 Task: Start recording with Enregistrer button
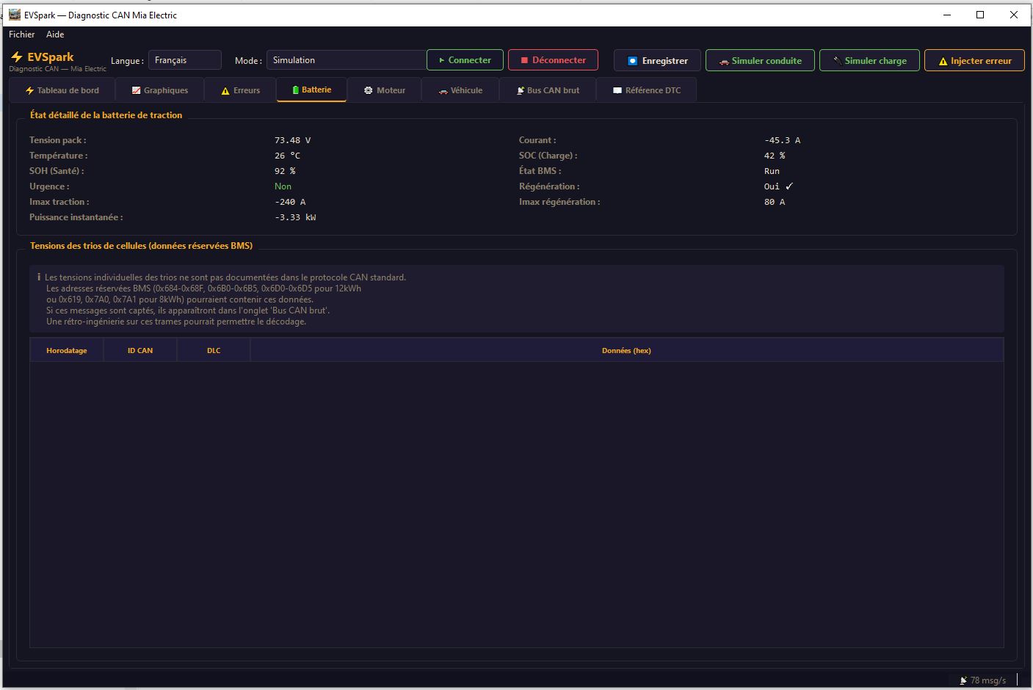(x=658, y=61)
